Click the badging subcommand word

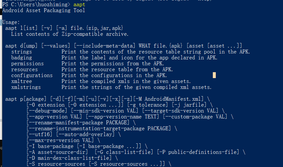pos(21,58)
